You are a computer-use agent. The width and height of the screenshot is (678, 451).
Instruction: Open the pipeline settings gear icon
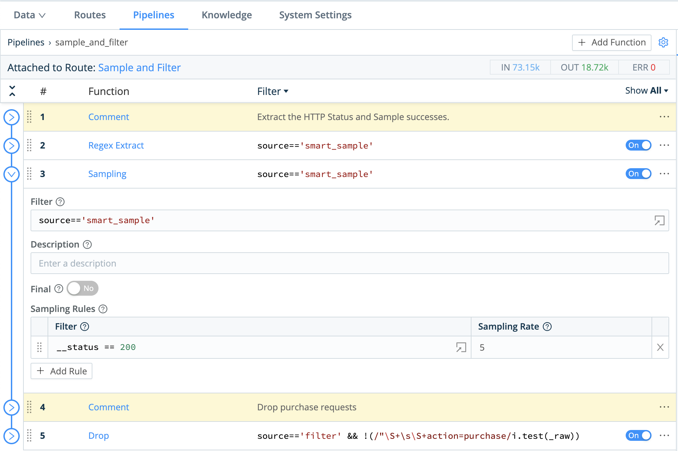tap(663, 42)
